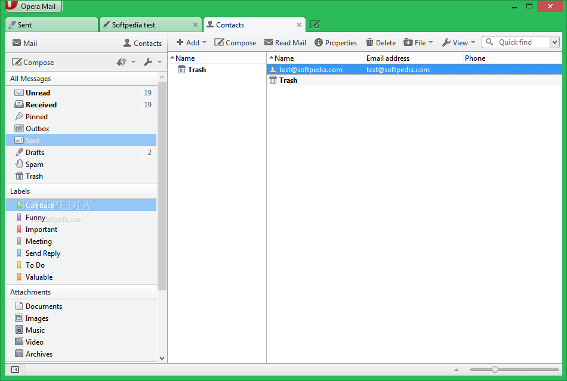Click the Quick find search field
This screenshot has height=381, width=567.
point(516,42)
